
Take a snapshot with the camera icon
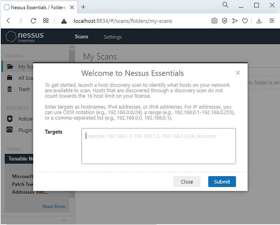point(214,21)
